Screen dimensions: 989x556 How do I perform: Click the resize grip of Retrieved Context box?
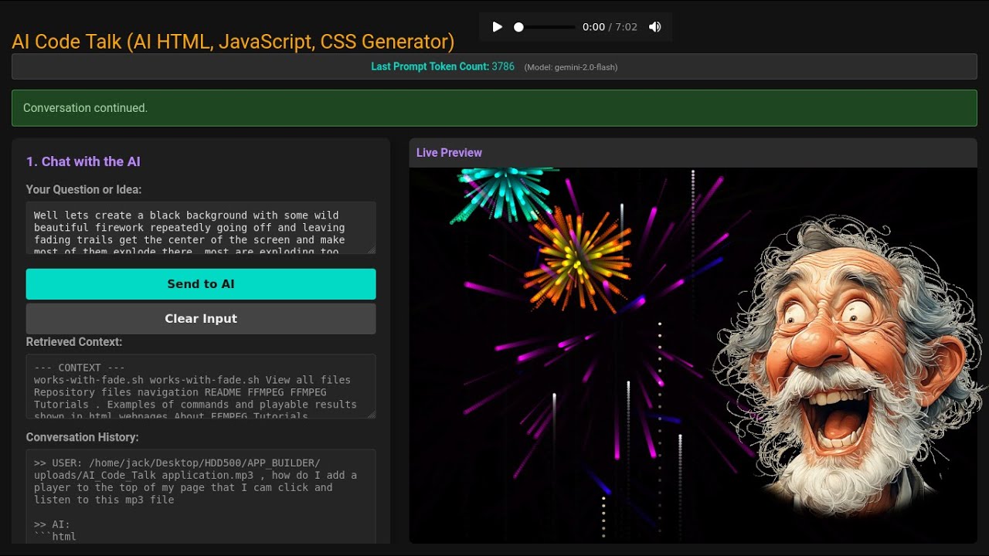[372, 414]
